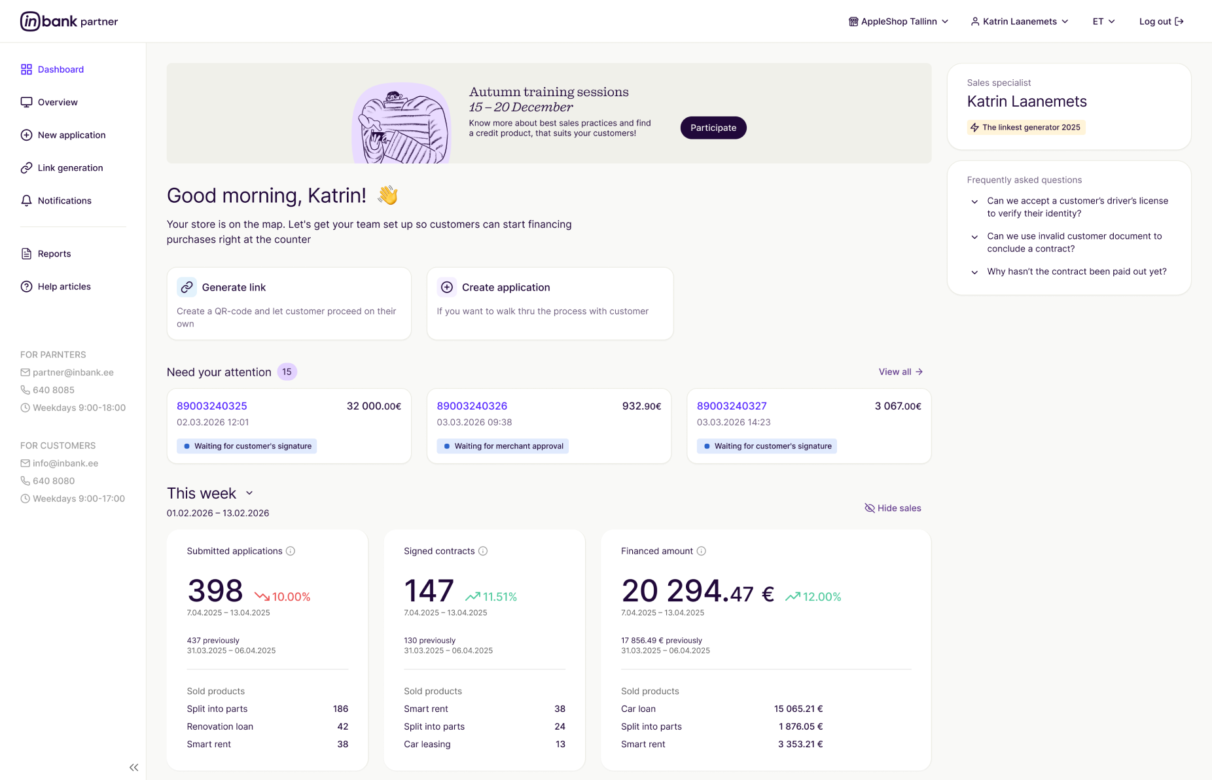
Task: Open application 89003240326
Action: pyautogui.click(x=472, y=406)
